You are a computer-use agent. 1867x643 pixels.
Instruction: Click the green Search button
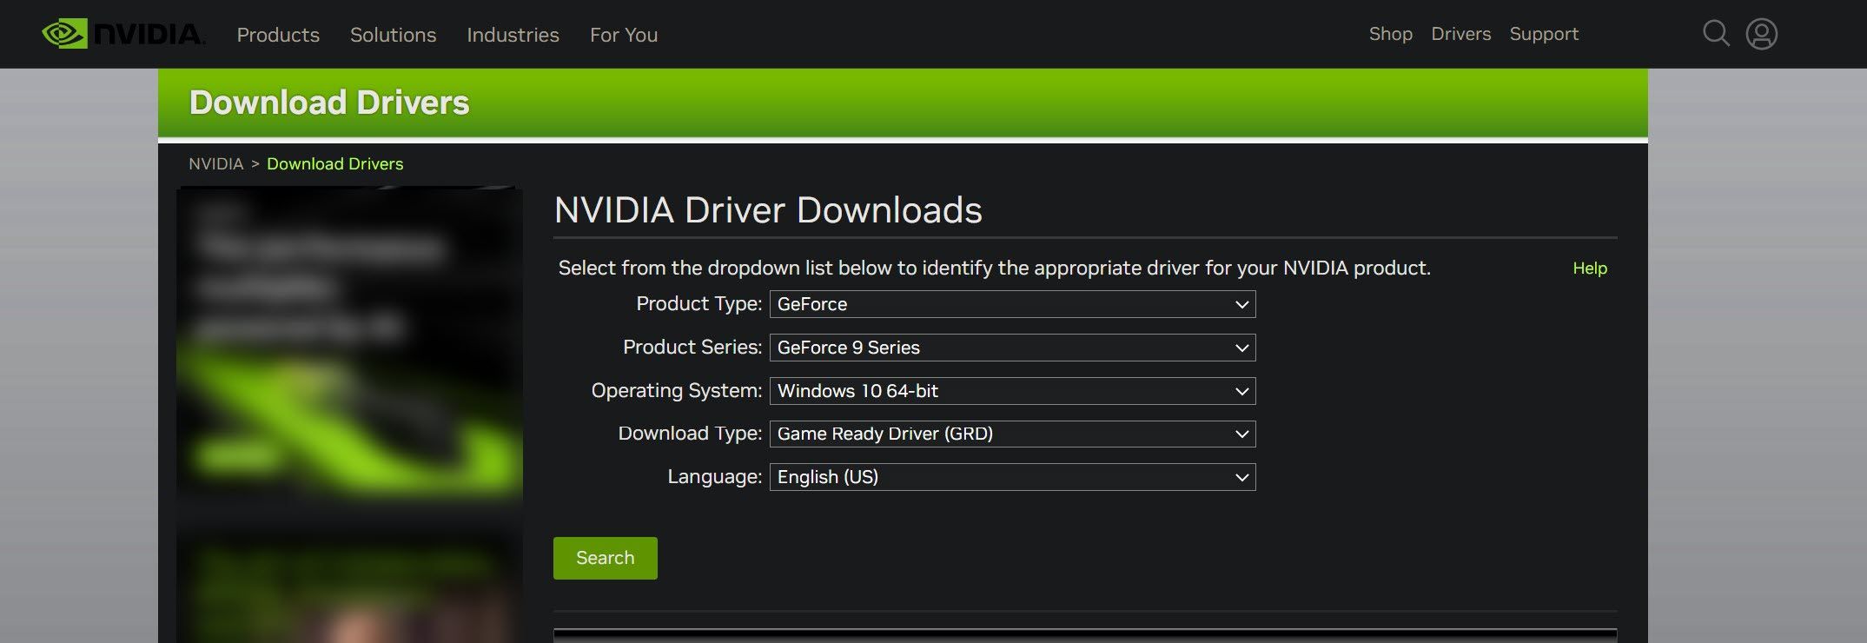(x=606, y=558)
